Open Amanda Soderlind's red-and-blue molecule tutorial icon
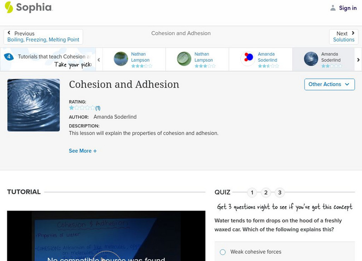This screenshot has width=362, height=261. tap(247, 59)
